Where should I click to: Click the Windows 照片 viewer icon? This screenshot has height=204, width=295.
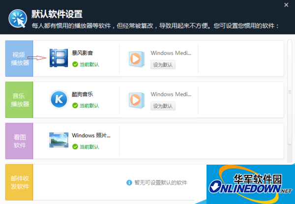pos(59,140)
